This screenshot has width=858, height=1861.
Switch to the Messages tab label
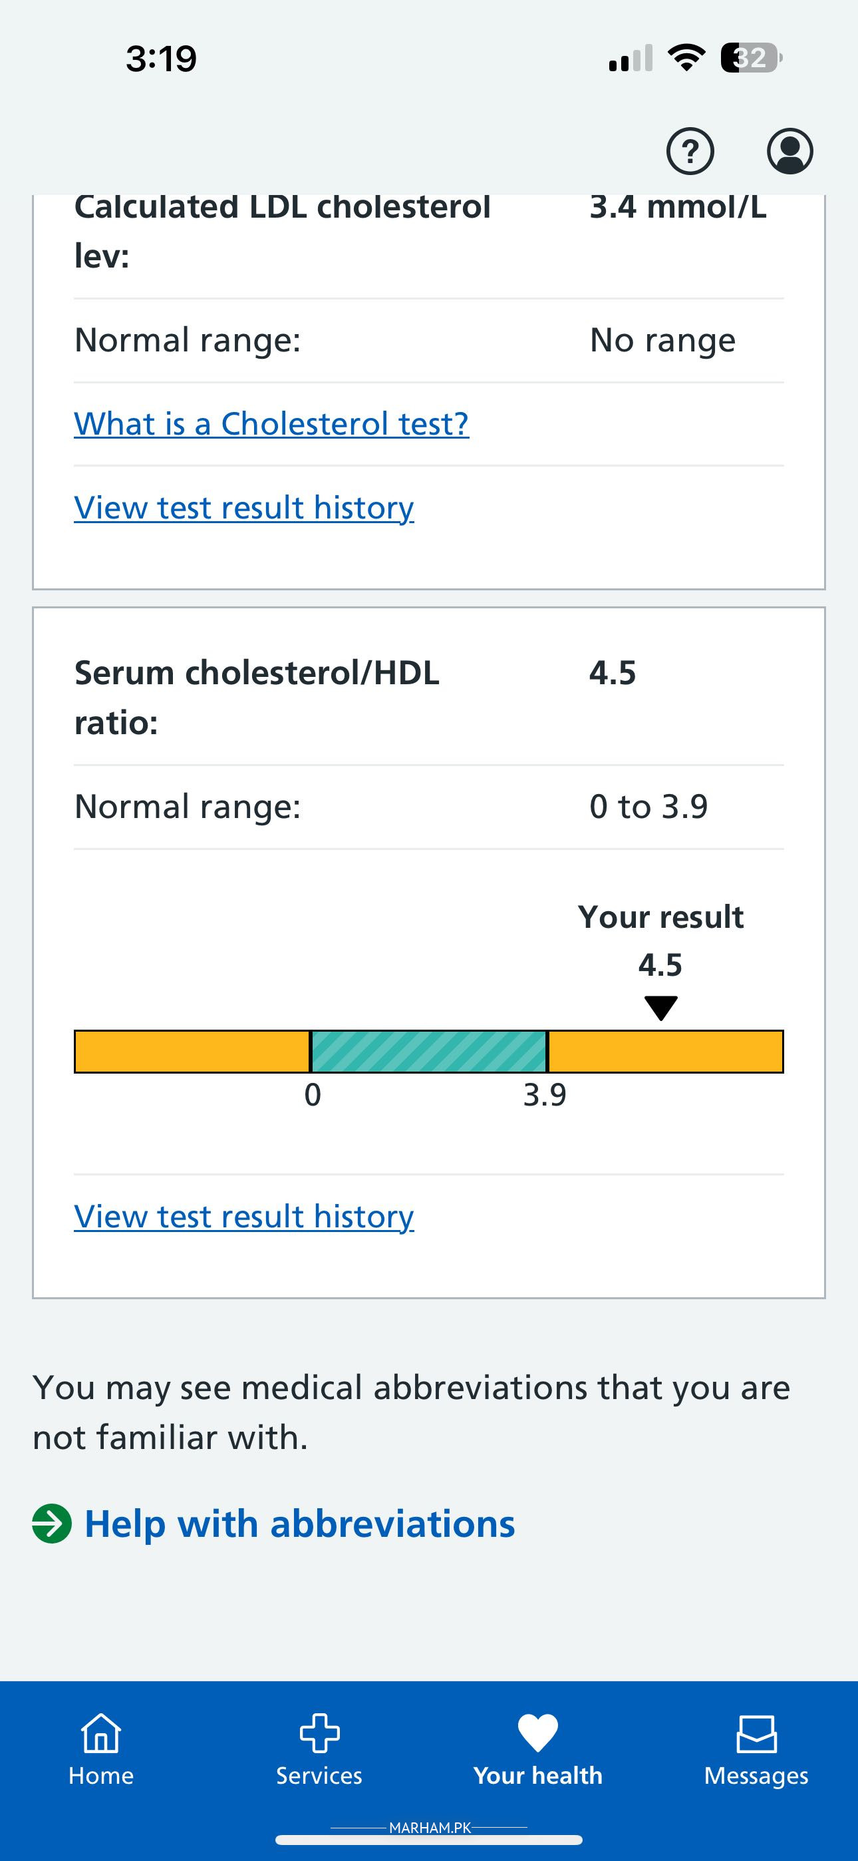pyautogui.click(x=756, y=1775)
